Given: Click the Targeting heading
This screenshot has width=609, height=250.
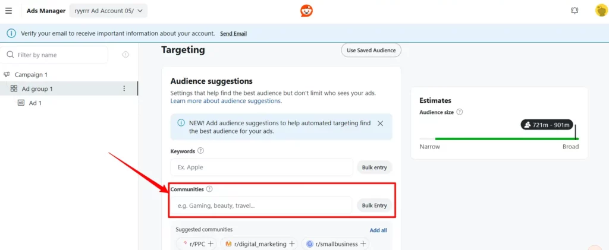Looking at the screenshot, I should 183,50.
